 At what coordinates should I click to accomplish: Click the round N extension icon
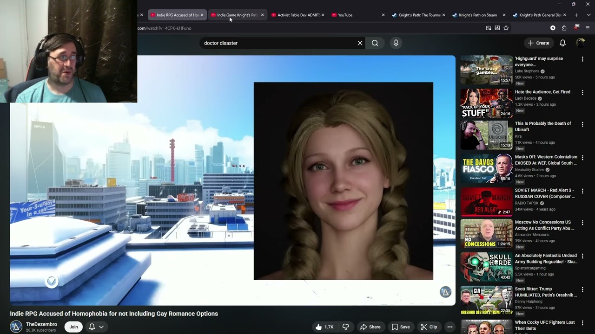pyautogui.click(x=553, y=28)
